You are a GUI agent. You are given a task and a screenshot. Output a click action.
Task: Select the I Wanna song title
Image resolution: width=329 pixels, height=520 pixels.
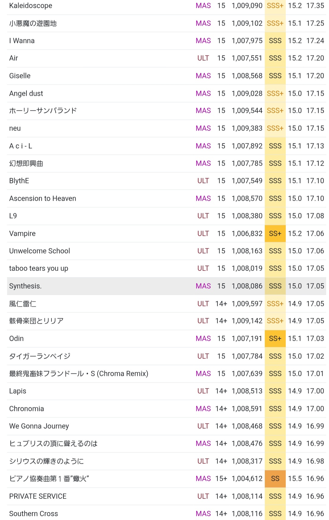tap(22, 41)
